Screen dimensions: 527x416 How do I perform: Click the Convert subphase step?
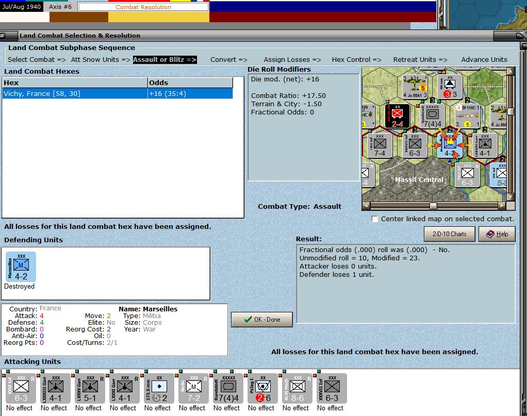click(x=229, y=59)
